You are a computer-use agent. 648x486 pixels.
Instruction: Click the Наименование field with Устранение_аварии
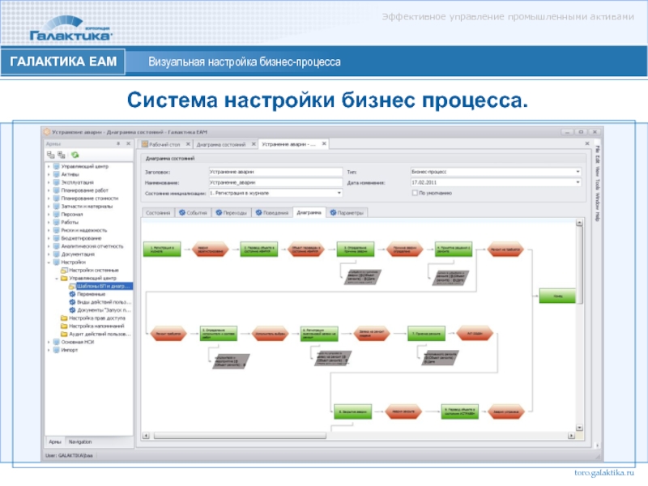(275, 182)
